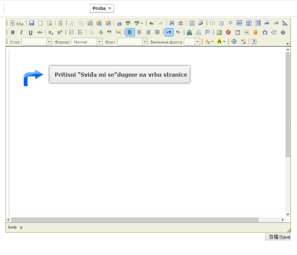This screenshot has width=297, height=255.
Task: Insert a form element
Action: [x=212, y=23]
